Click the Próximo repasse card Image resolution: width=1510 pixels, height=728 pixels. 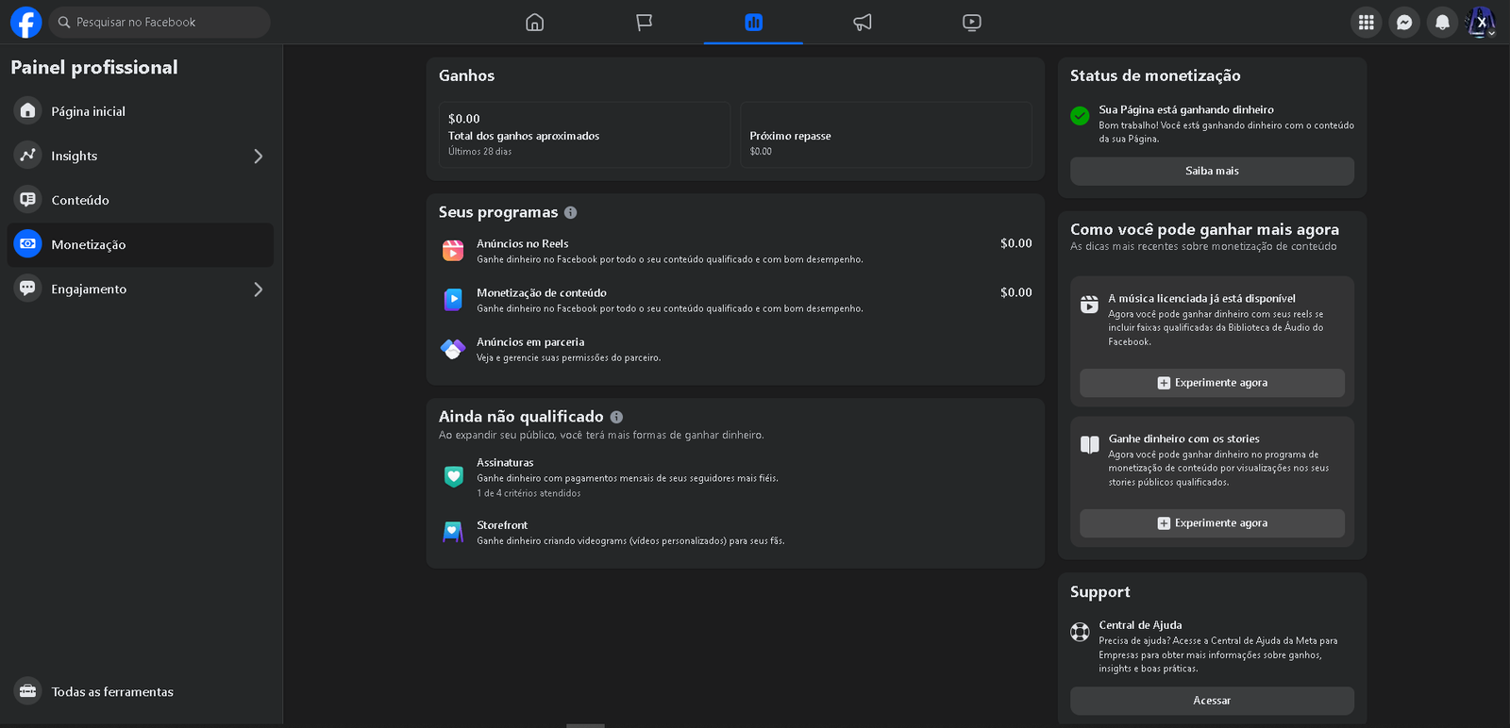[886, 135]
